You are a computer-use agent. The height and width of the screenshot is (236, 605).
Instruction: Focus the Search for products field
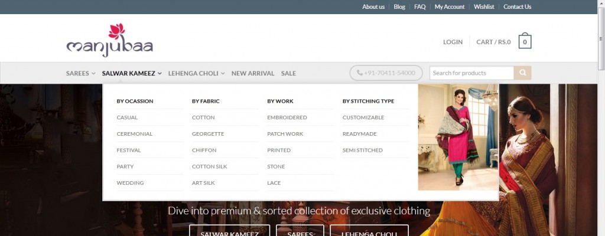471,73
